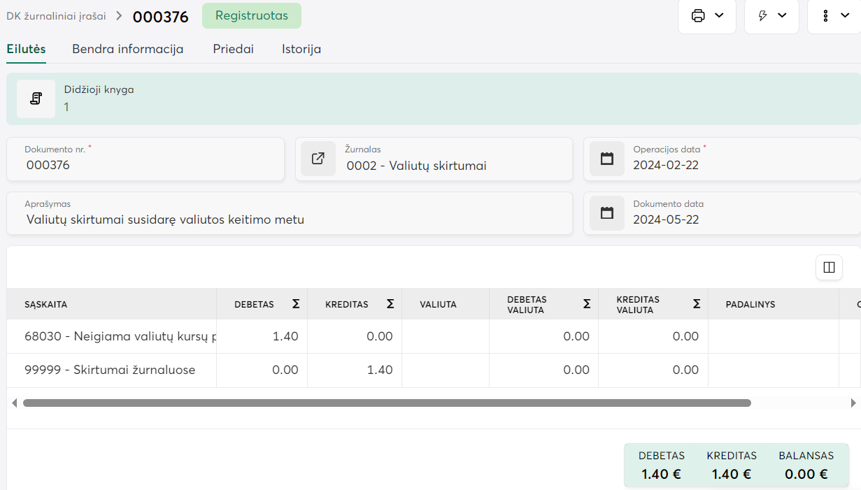Viewport: 861px width, 490px height.
Task: Open the Žurnalas external link icon
Action: coord(318,159)
